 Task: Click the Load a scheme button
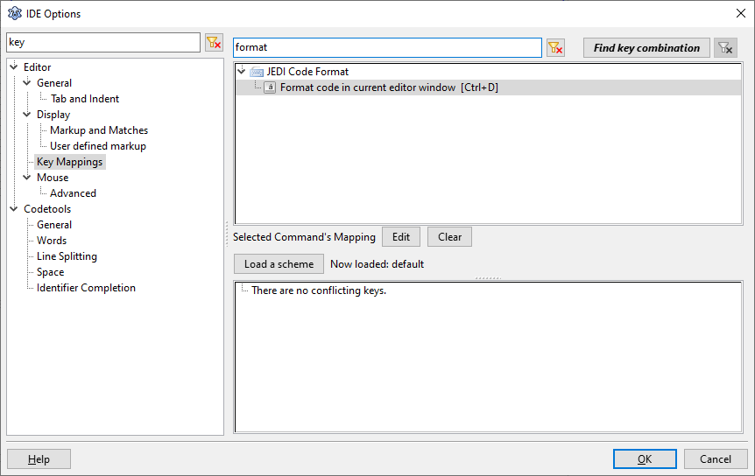(x=279, y=264)
